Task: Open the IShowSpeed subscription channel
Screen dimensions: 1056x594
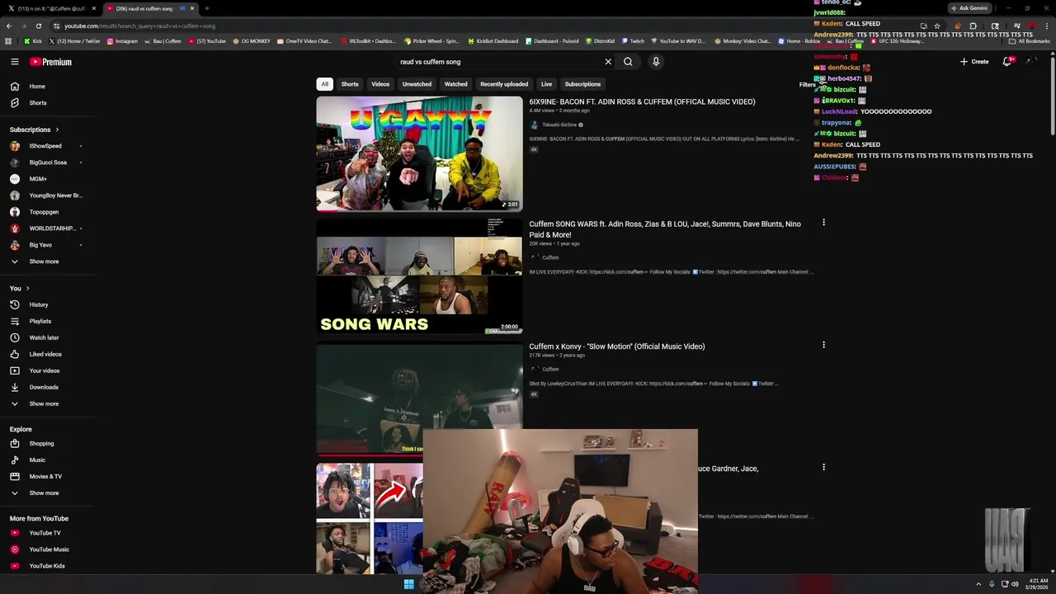Action: click(x=45, y=146)
